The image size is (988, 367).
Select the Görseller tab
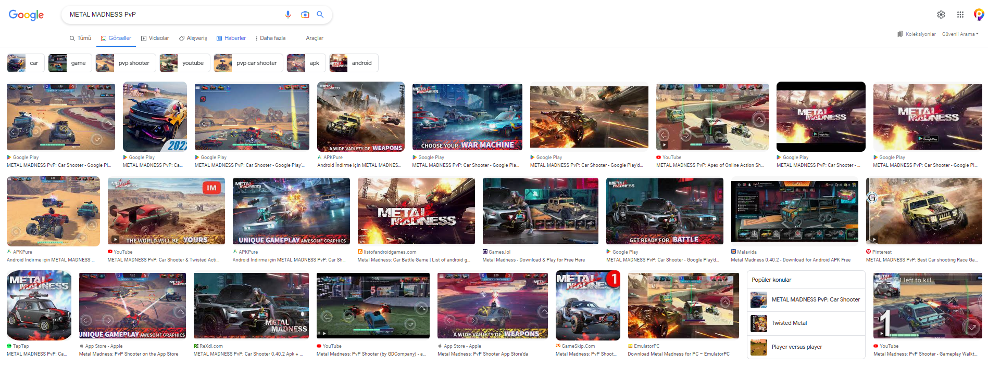(116, 38)
